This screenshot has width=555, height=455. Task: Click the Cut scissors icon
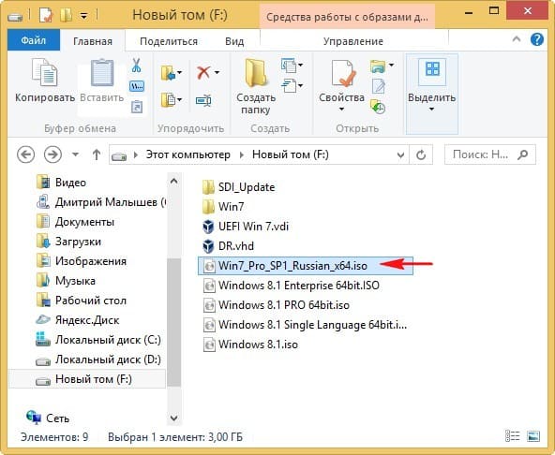(136, 66)
